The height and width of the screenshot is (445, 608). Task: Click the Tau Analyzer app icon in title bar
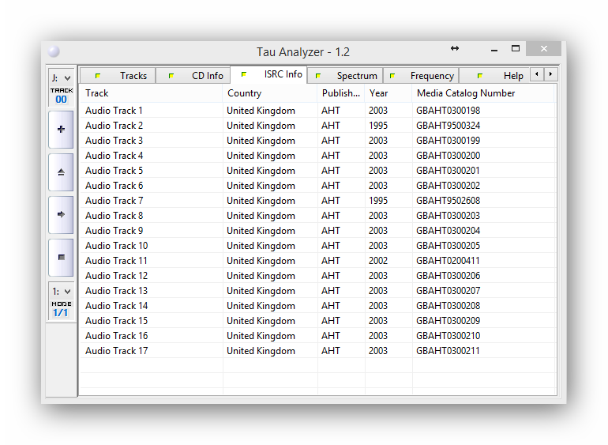pos(54,51)
